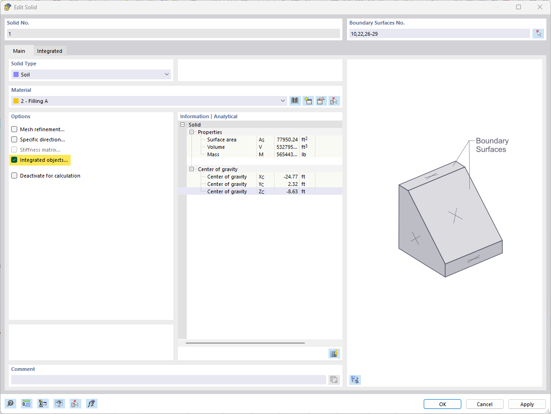Check Deactivate for calculation

14,176
